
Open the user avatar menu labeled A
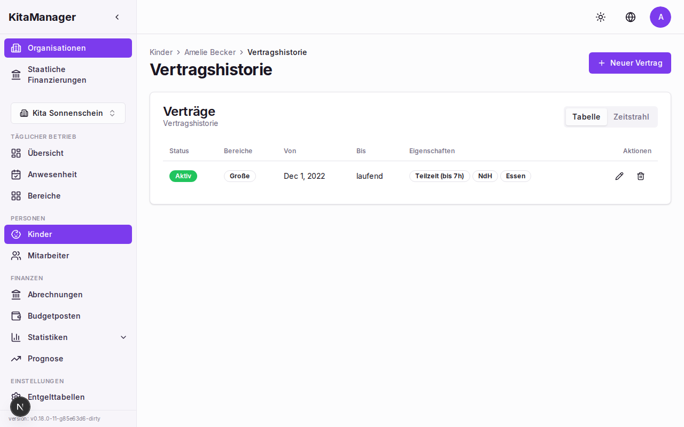click(660, 17)
